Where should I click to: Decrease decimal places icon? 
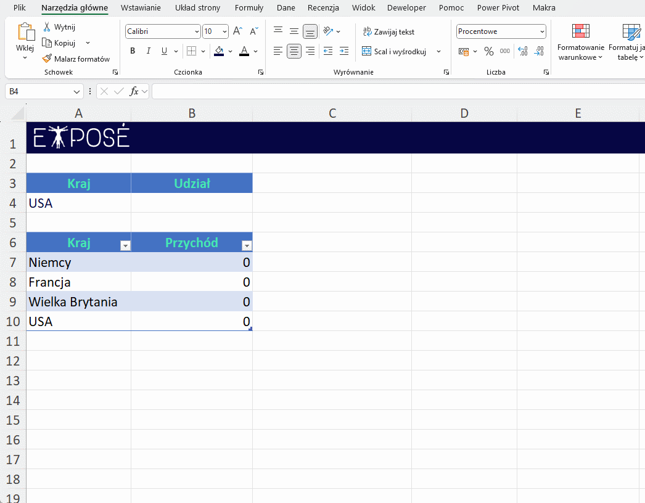coord(538,51)
